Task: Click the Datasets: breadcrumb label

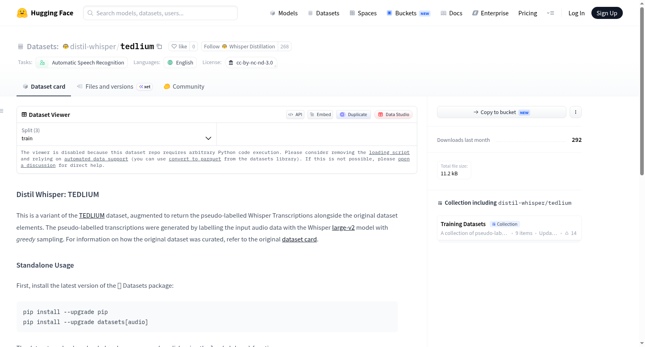Action: point(43,47)
